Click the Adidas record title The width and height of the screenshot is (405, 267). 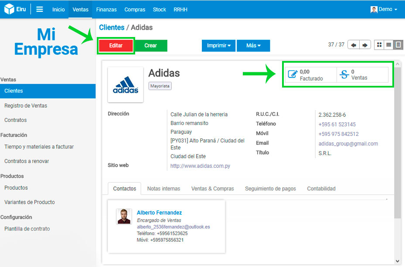tap(164, 73)
